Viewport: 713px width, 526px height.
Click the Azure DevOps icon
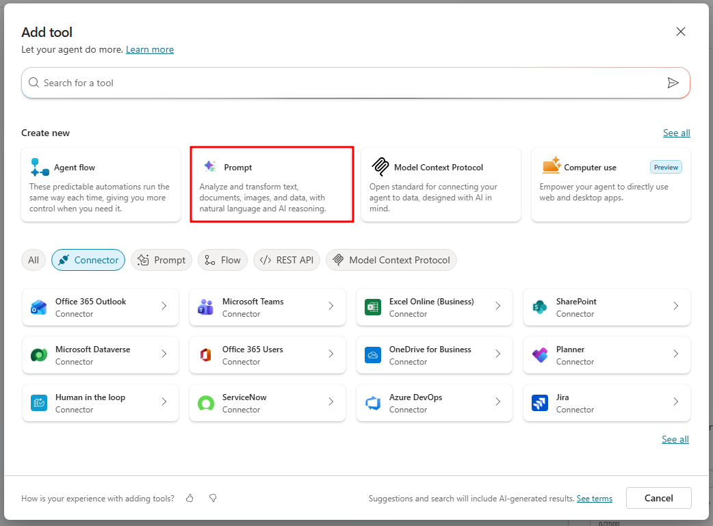click(373, 403)
